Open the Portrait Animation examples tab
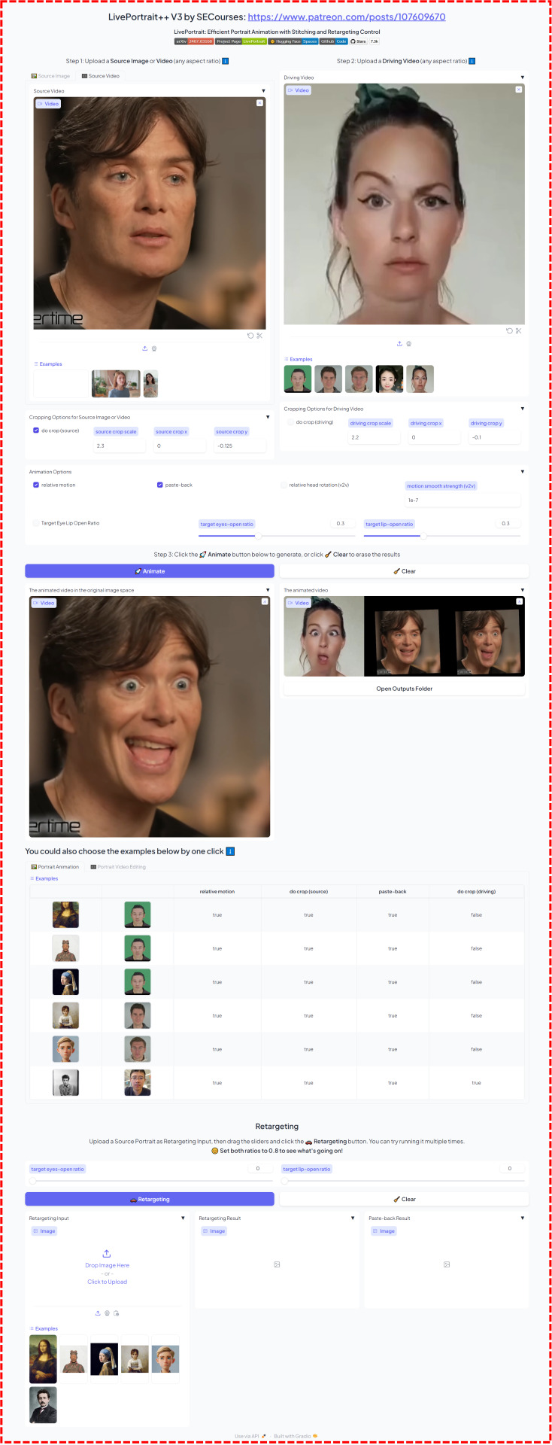The width and height of the screenshot is (552, 1445). (54, 867)
